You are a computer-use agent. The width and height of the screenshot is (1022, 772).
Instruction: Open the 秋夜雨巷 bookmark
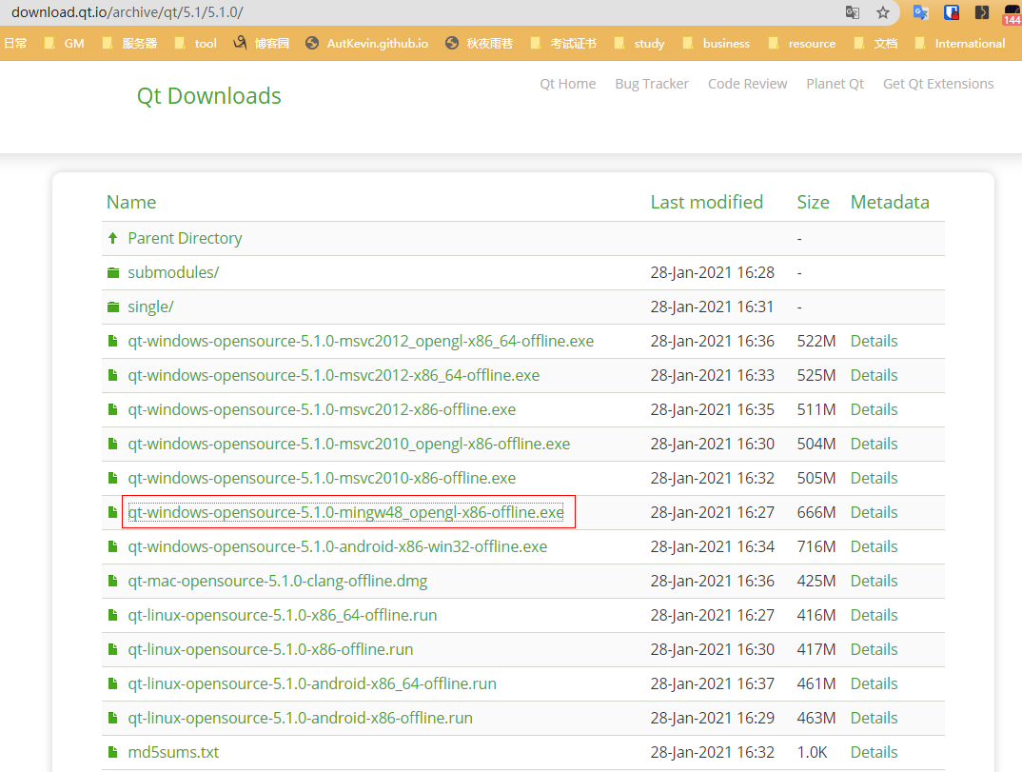(479, 43)
